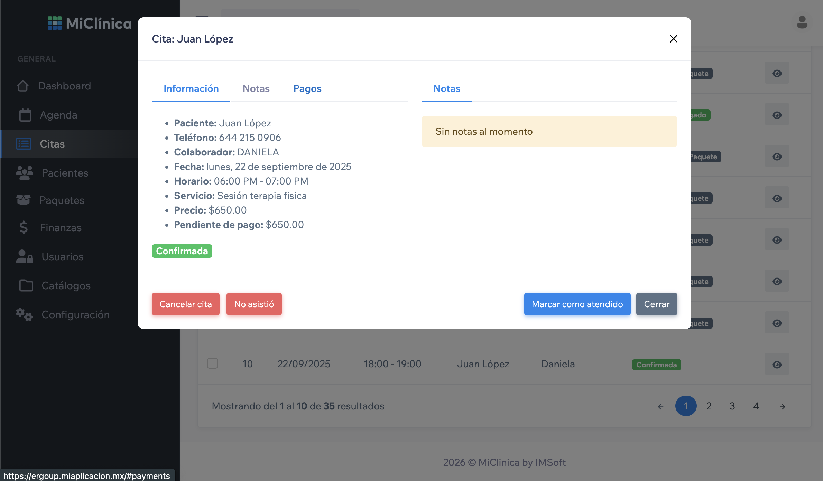Viewport: 823px width, 481px height.
Task: Click the Paquetes box icon
Action: (24, 200)
